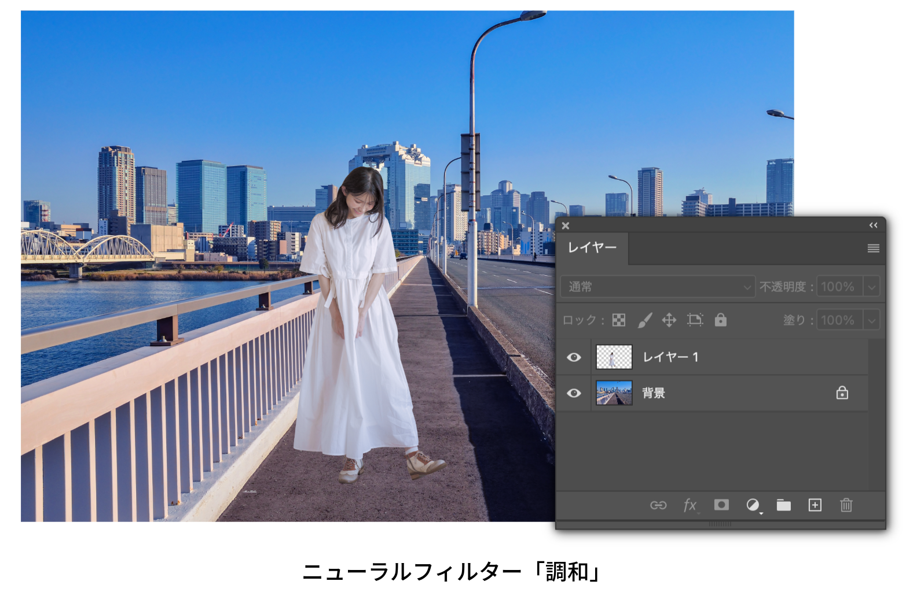Lock layer position move icon
The image size is (913, 596).
(669, 320)
